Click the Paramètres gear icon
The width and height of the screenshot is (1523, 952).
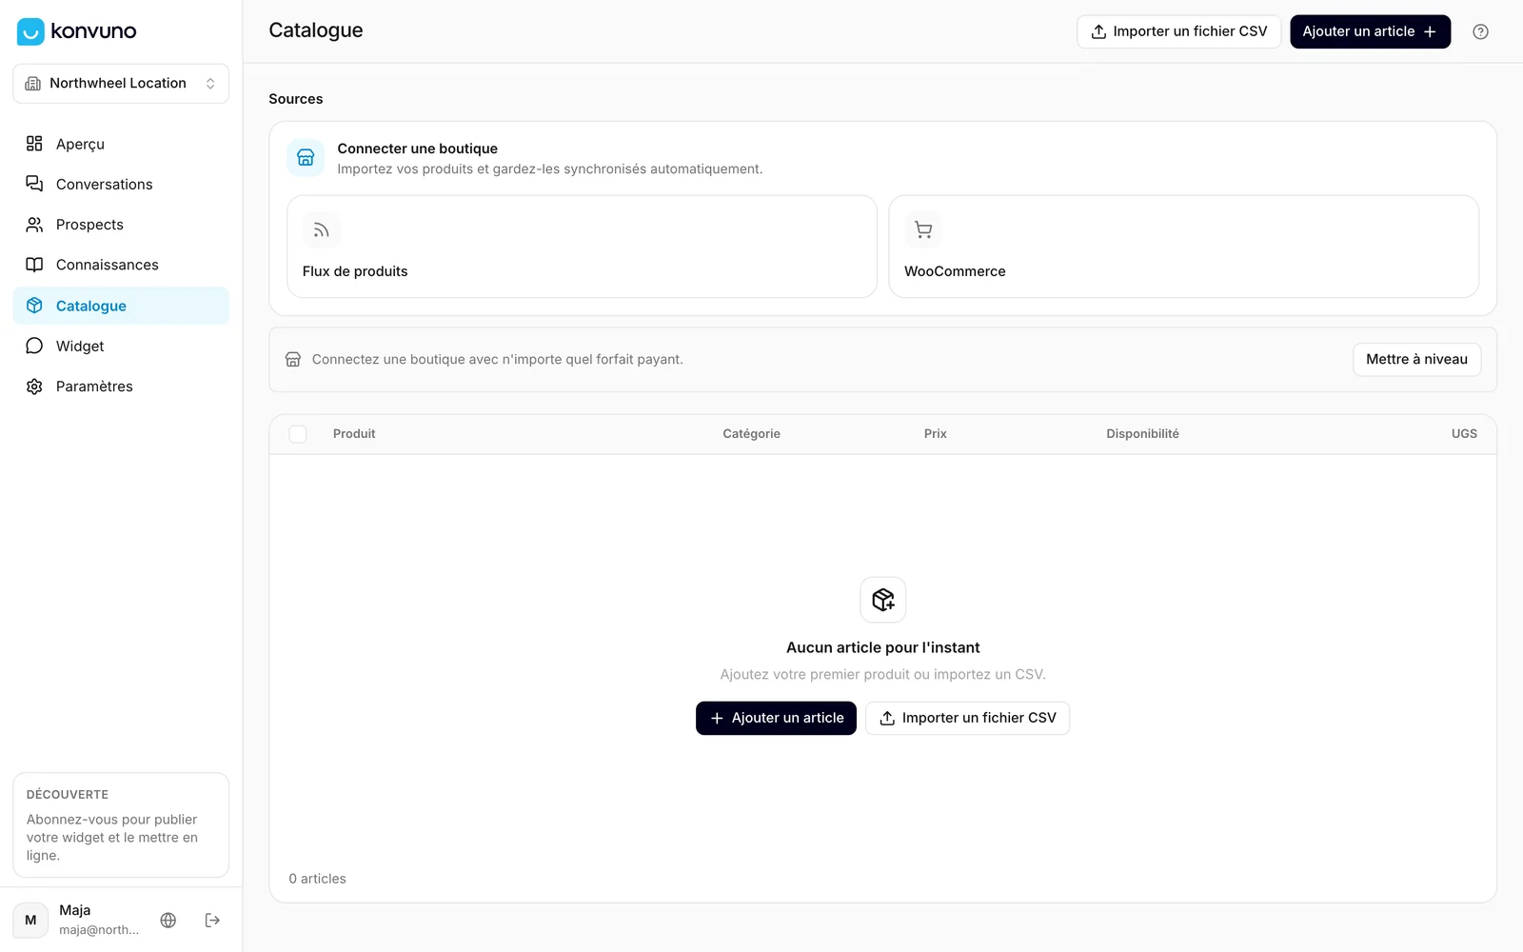tap(34, 387)
